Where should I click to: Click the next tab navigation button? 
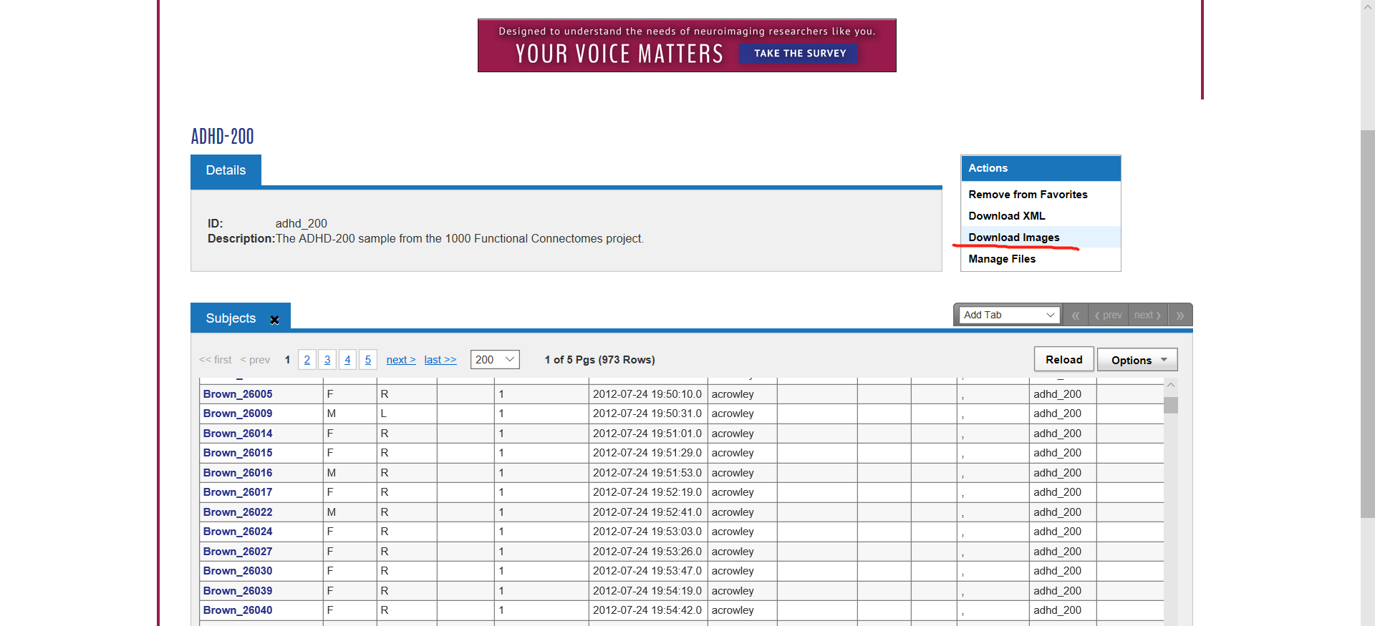[1147, 316]
